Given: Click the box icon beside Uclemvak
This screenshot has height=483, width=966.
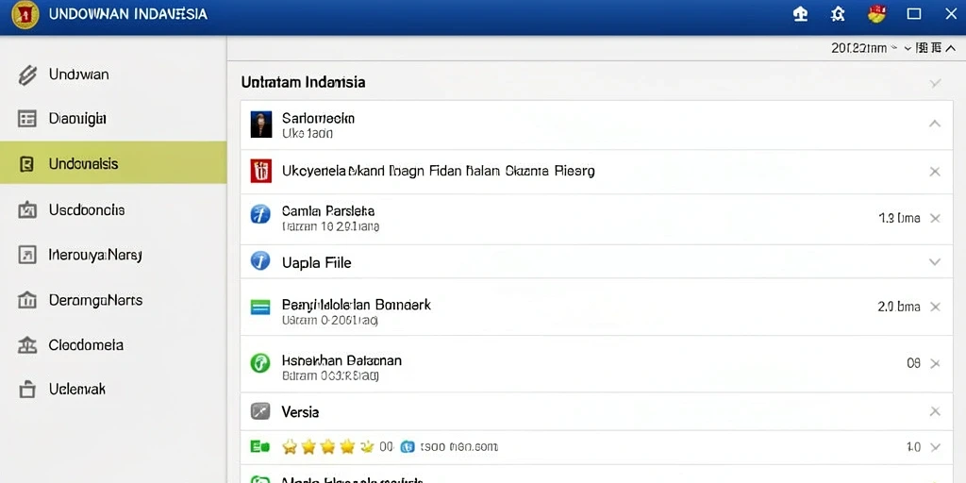Looking at the screenshot, I should coord(27,390).
